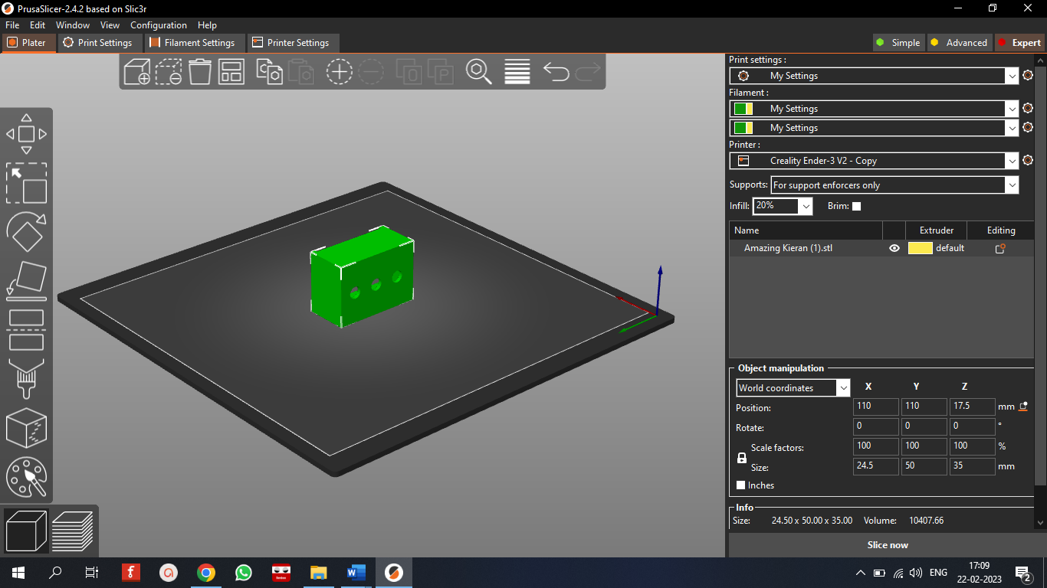
Task: Toggle the Brim checkbox
Action: coord(856,206)
